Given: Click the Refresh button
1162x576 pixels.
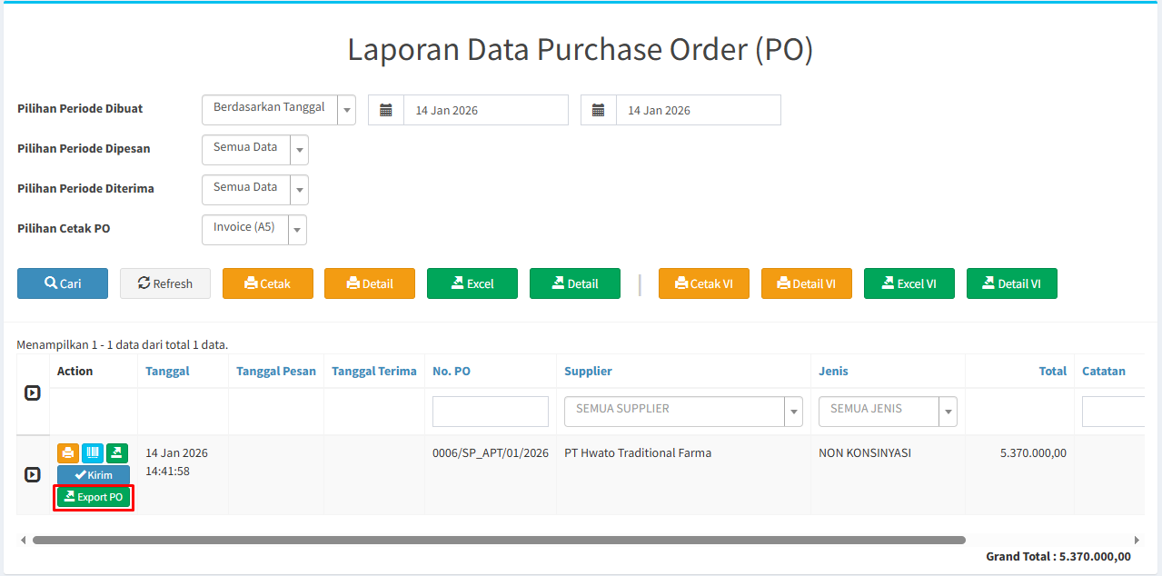Looking at the screenshot, I should pyautogui.click(x=165, y=283).
